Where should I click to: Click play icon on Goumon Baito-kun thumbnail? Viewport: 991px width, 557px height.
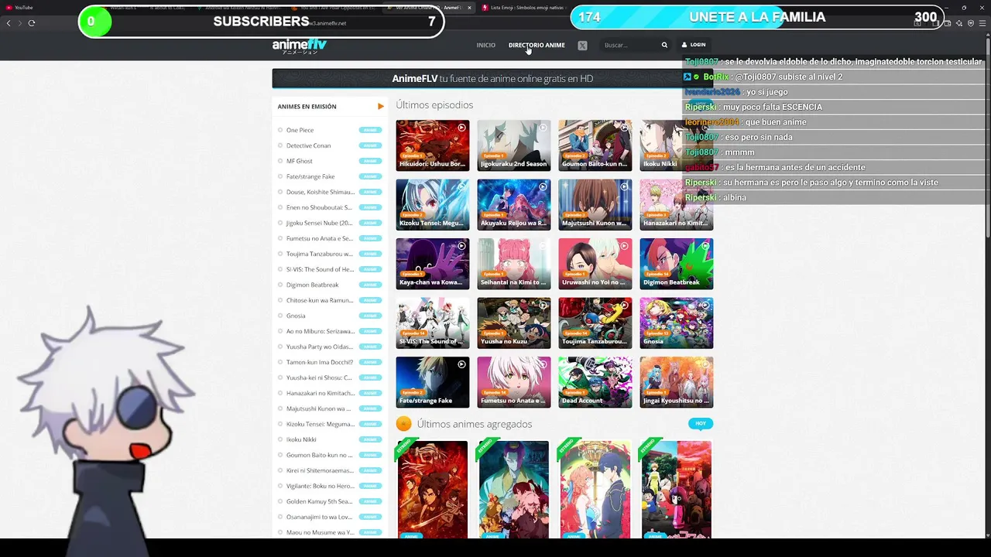click(x=624, y=128)
